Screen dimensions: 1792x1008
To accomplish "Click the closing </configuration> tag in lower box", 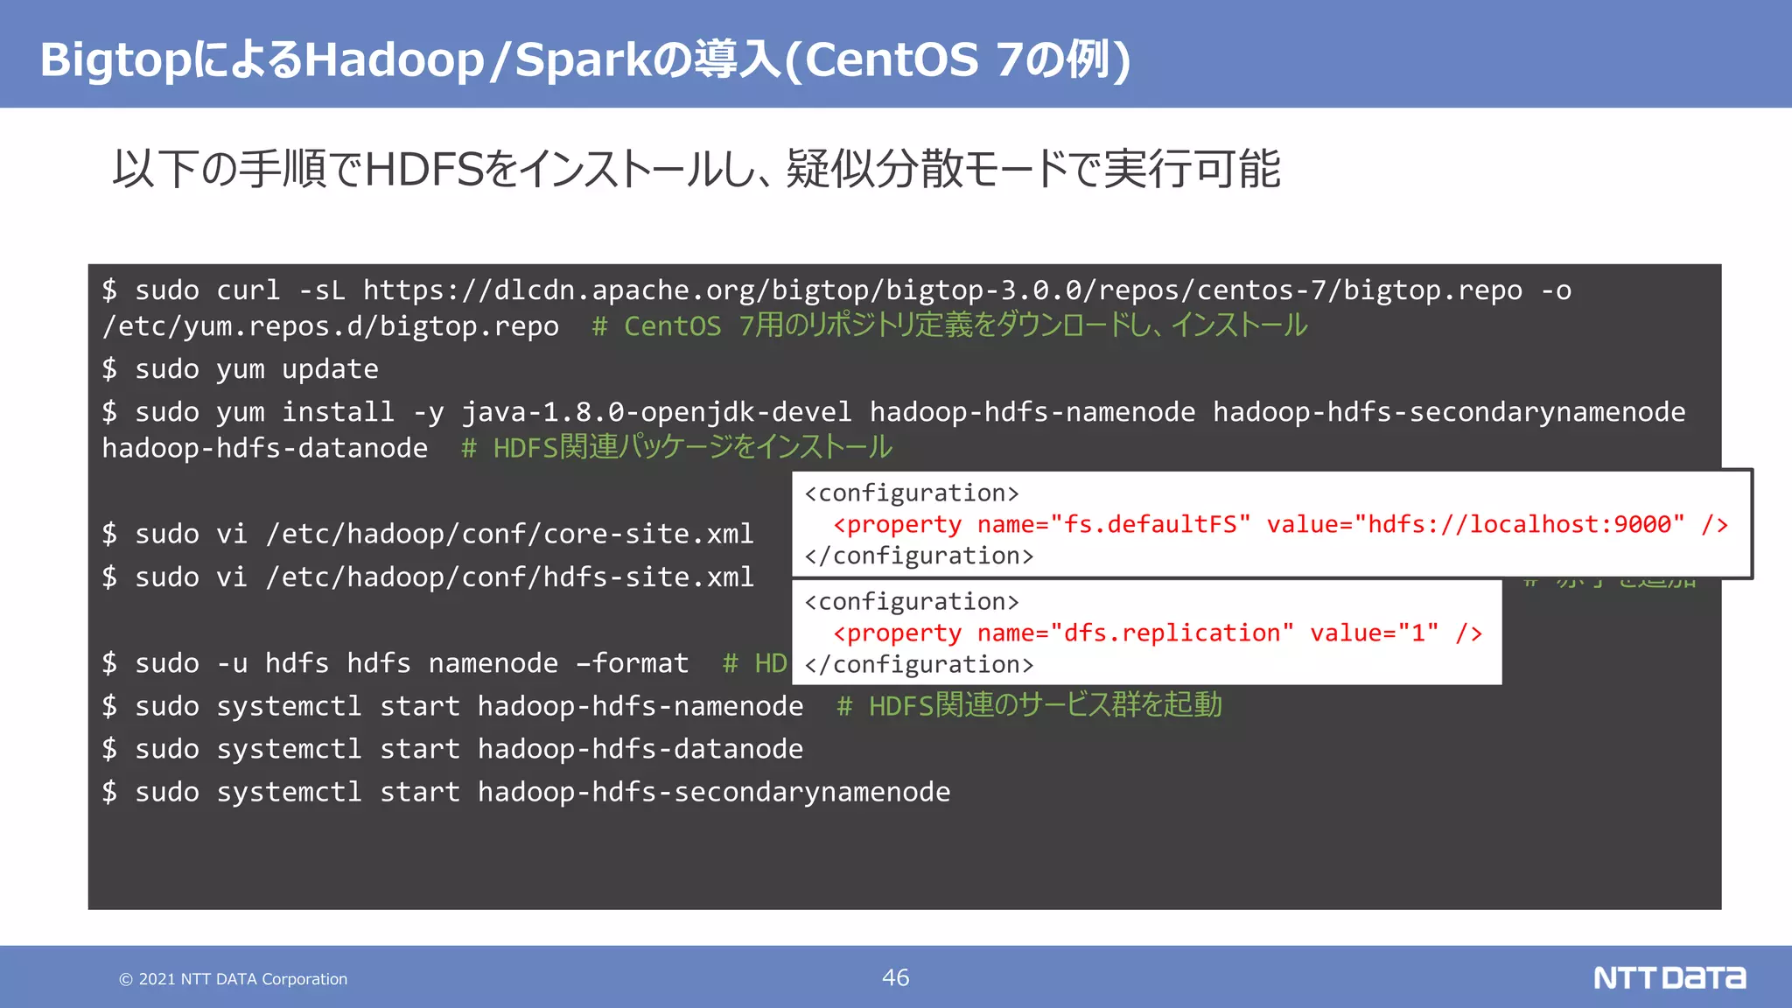I will [x=919, y=665].
